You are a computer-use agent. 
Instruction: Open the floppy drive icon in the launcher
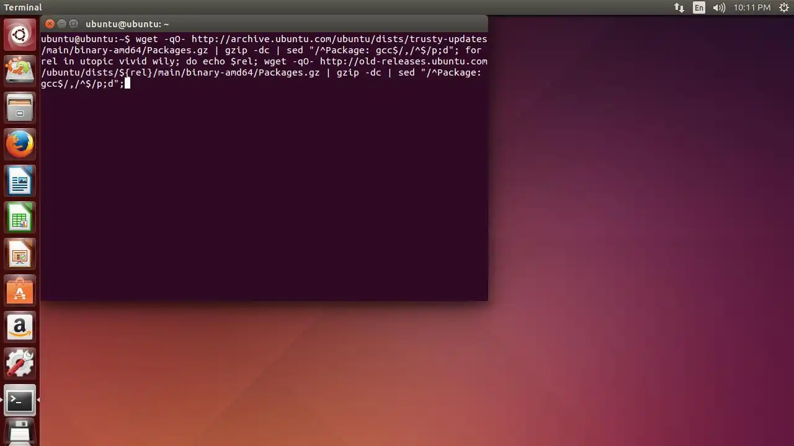click(x=20, y=433)
